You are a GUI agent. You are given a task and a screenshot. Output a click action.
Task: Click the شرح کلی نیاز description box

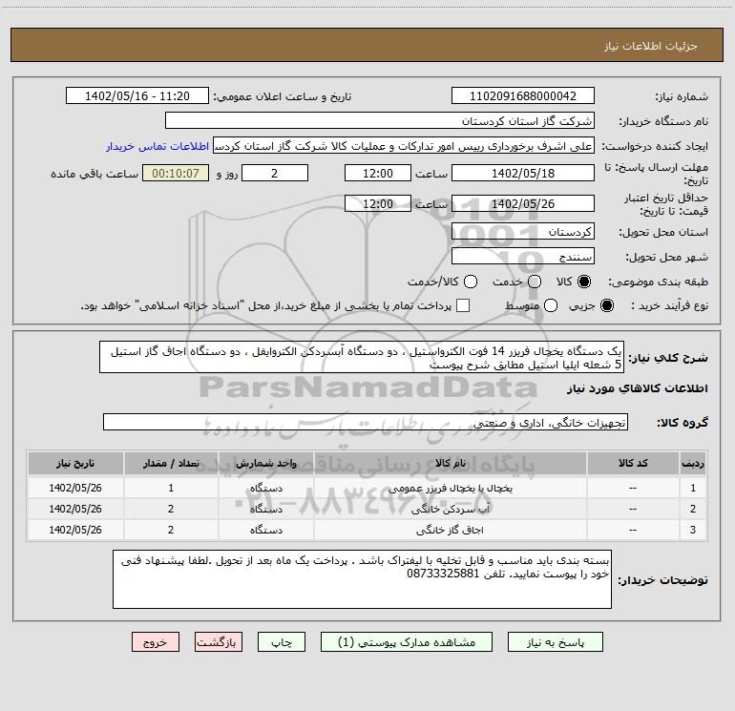(x=362, y=357)
